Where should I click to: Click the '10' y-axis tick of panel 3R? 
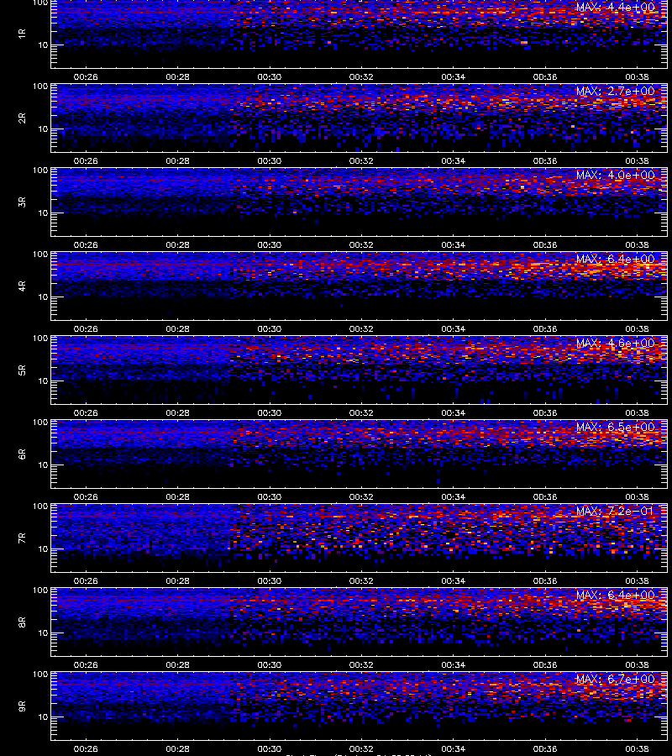(x=43, y=213)
